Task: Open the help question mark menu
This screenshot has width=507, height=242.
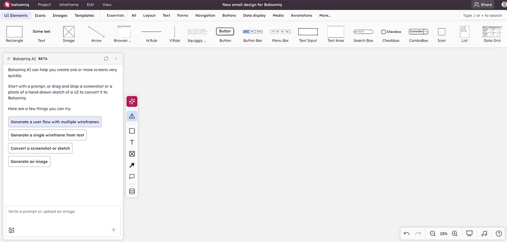Action: [x=499, y=234]
